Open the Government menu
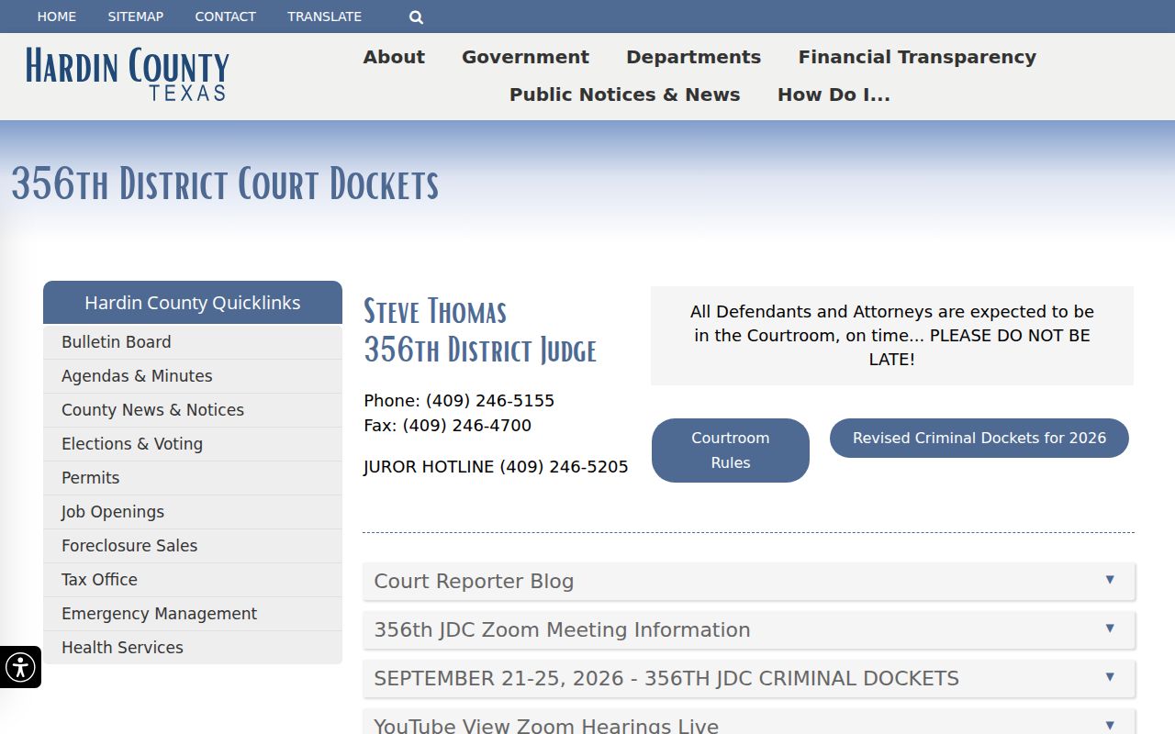The image size is (1175, 734). pyautogui.click(x=525, y=57)
